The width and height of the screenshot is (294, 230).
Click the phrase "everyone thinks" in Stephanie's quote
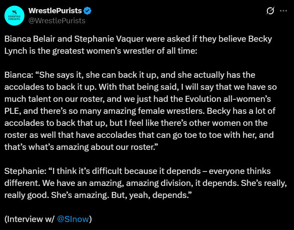239,171
